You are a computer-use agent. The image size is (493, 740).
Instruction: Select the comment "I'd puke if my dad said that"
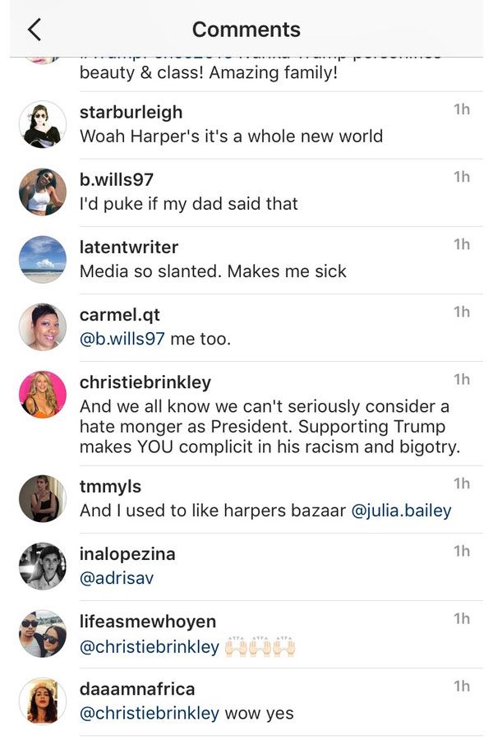(x=189, y=204)
